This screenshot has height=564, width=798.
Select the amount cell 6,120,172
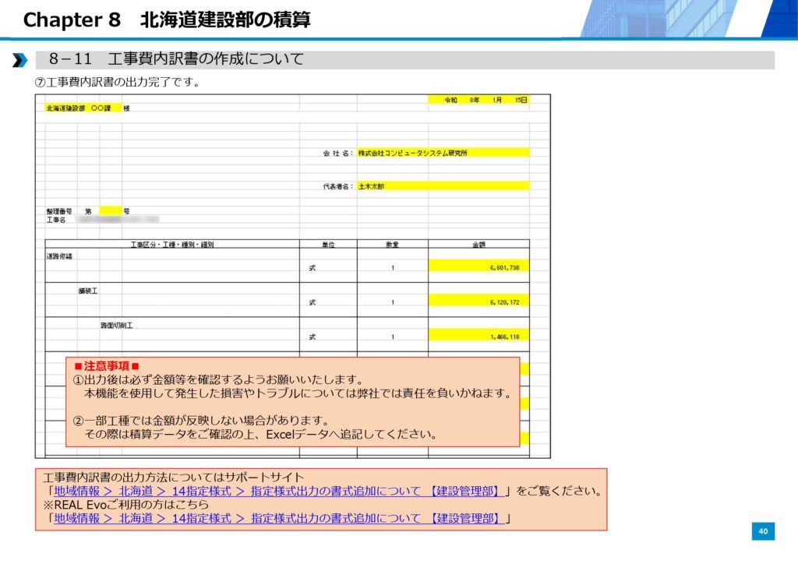[478, 302]
